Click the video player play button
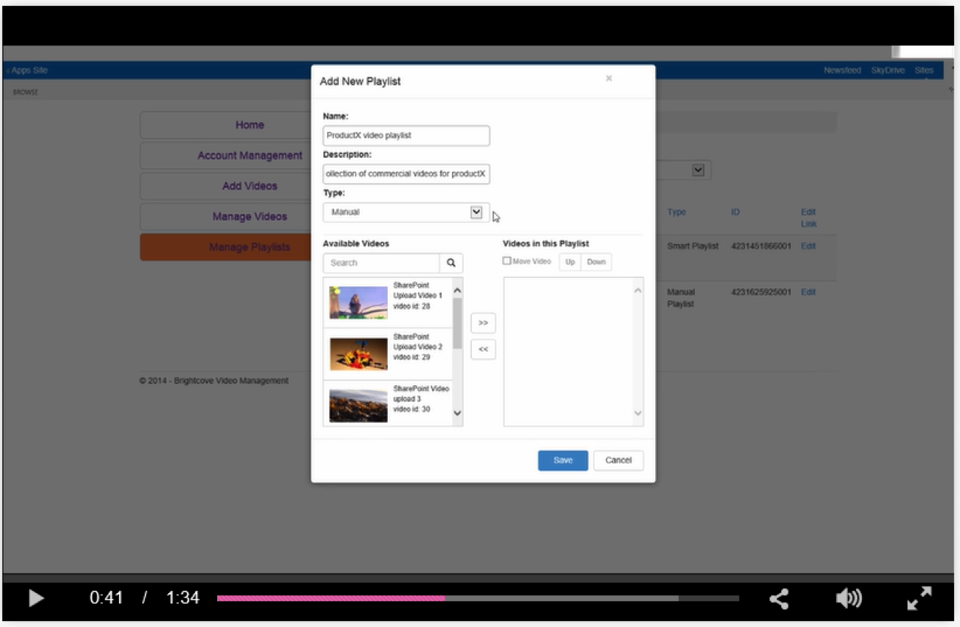The image size is (960, 627). point(35,598)
